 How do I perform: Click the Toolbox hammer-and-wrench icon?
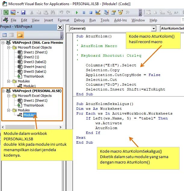point(127,12)
